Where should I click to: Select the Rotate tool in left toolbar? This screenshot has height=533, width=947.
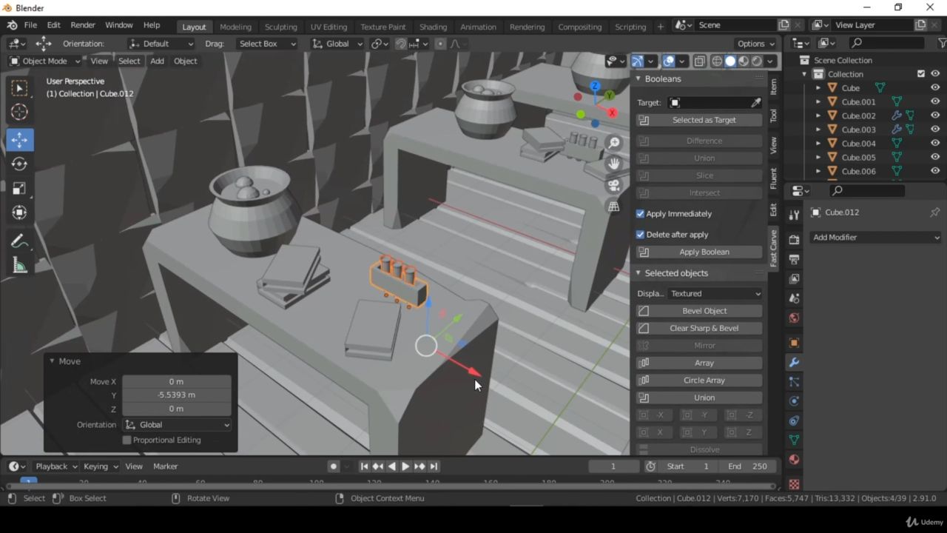pos(20,164)
